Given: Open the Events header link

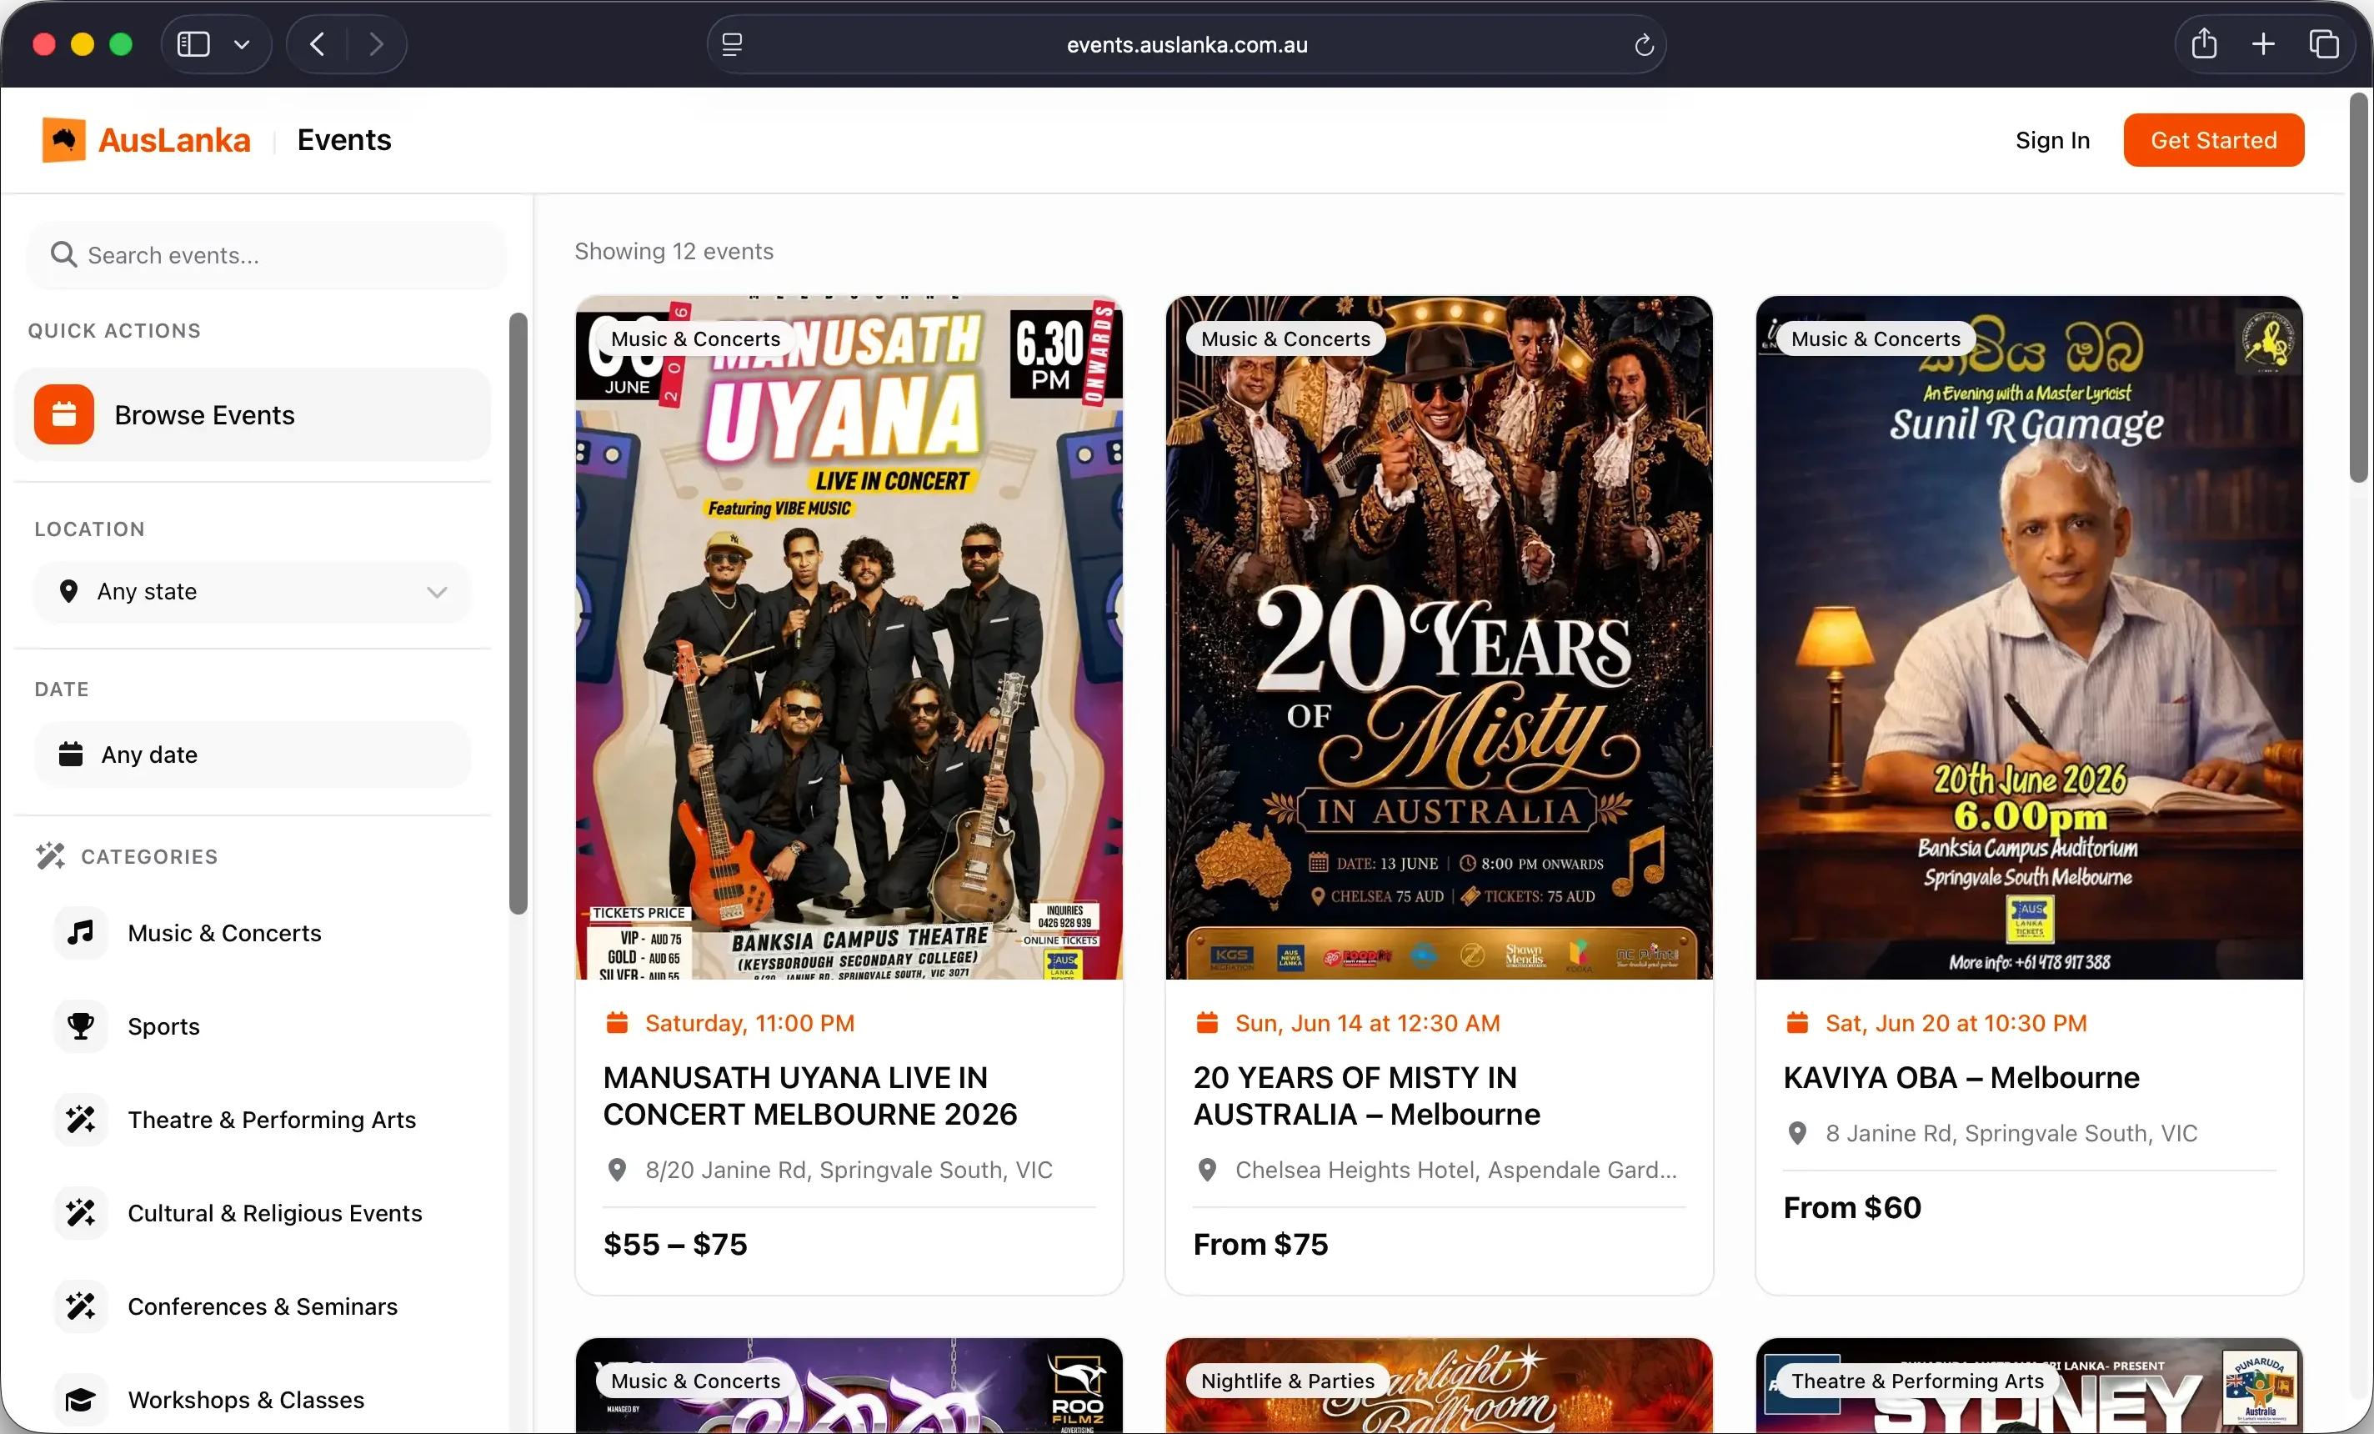Looking at the screenshot, I should [x=344, y=140].
